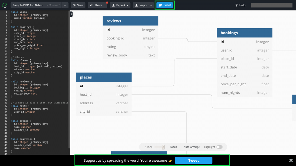Click Auto-arrange to tidy the diagram
The width and height of the screenshot is (296, 166).
pos(191,147)
